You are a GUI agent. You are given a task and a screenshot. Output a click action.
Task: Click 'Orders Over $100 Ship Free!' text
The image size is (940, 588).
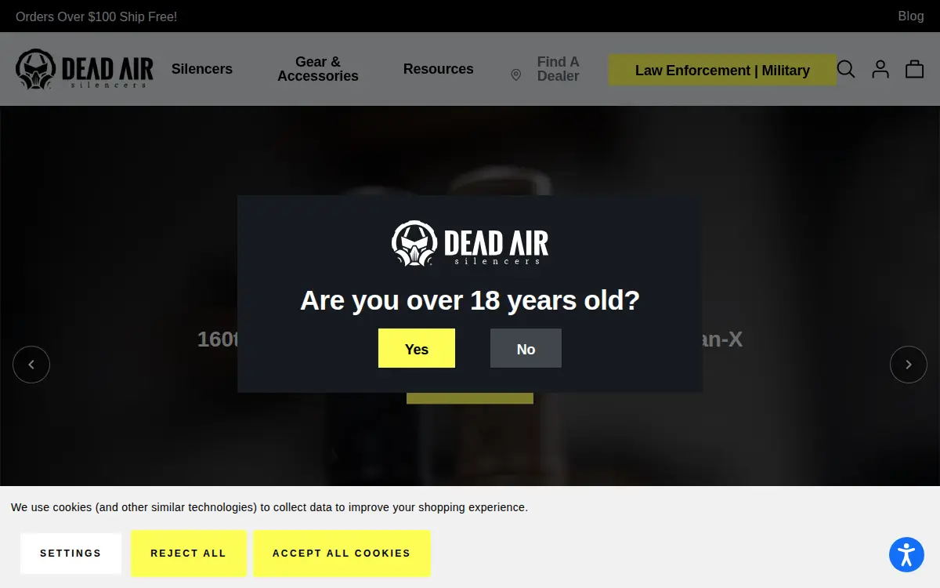[x=96, y=16]
